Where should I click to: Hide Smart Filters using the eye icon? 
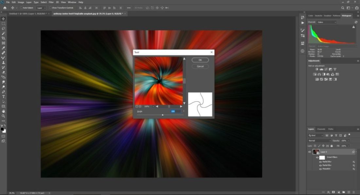click(317, 157)
